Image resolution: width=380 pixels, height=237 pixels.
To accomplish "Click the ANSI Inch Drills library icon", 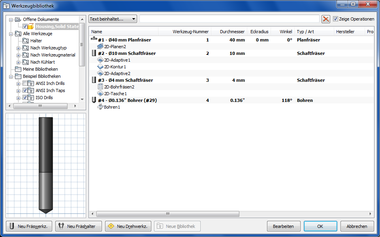I will click(x=31, y=83).
